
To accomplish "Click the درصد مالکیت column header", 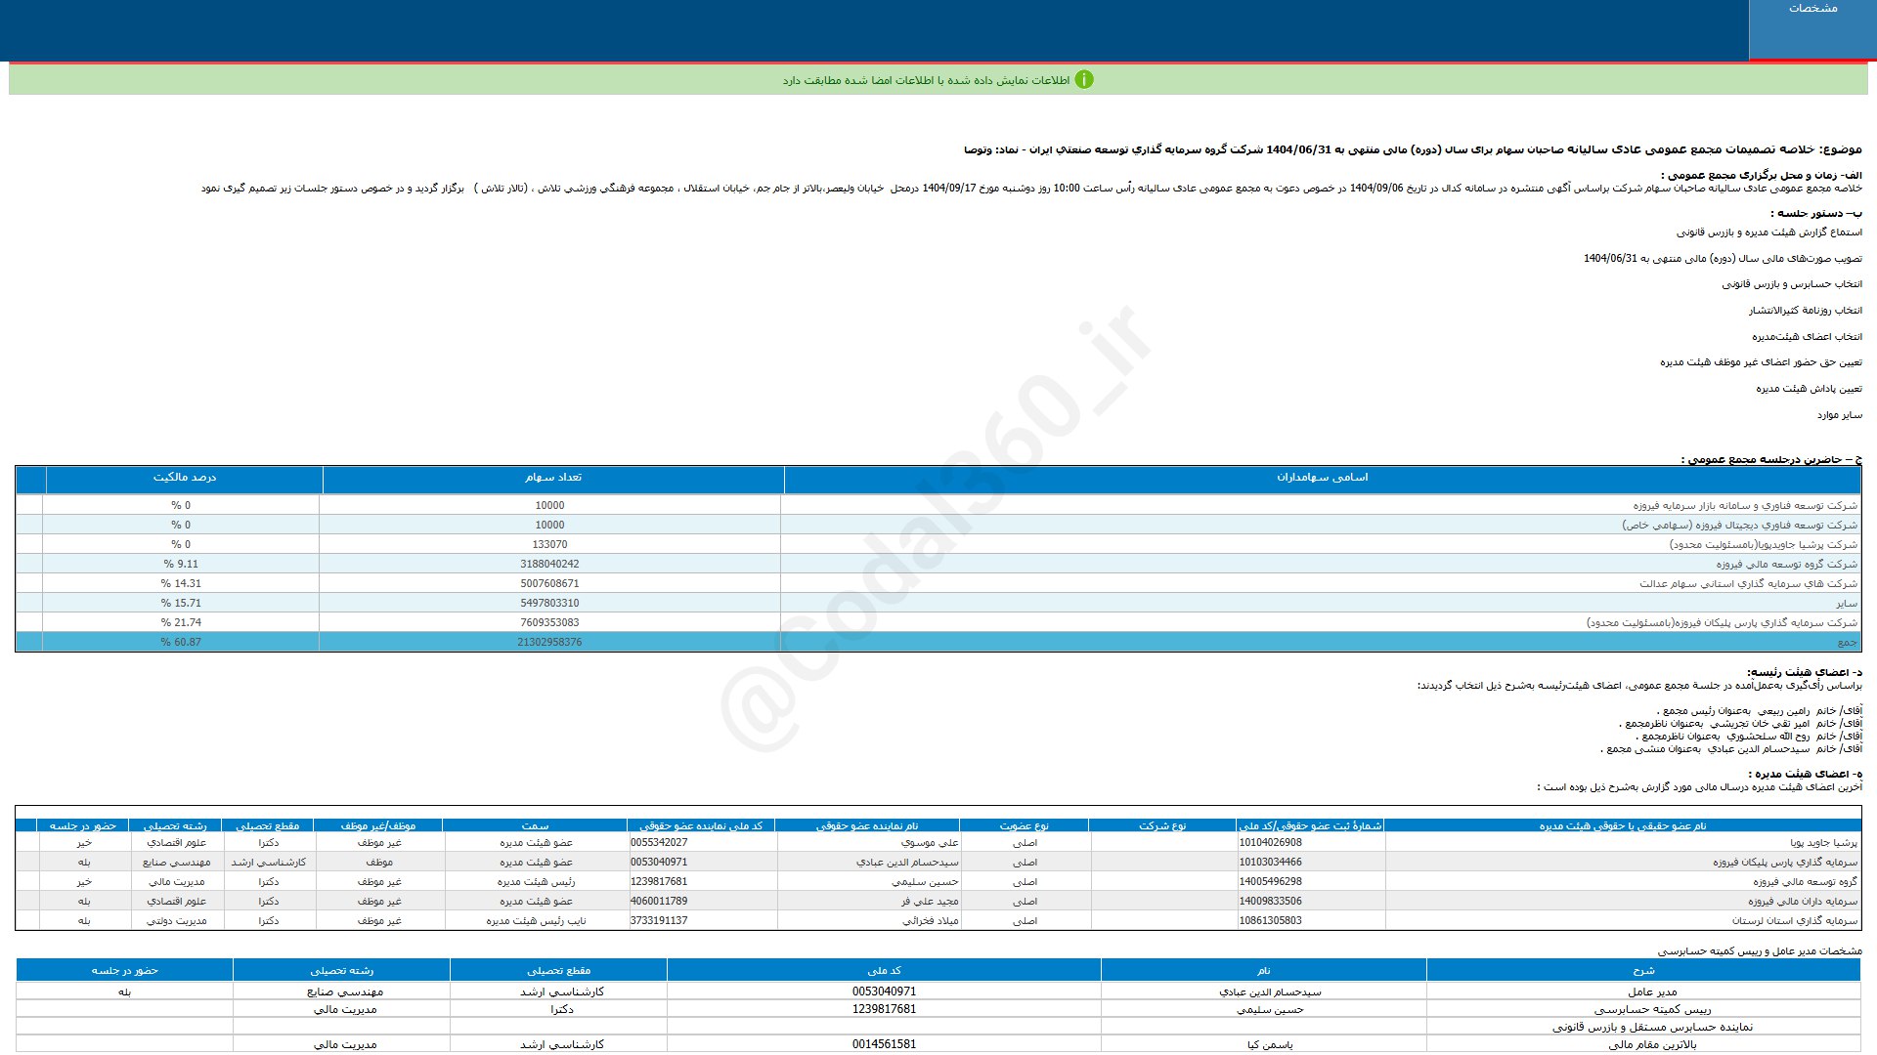I will (184, 478).
